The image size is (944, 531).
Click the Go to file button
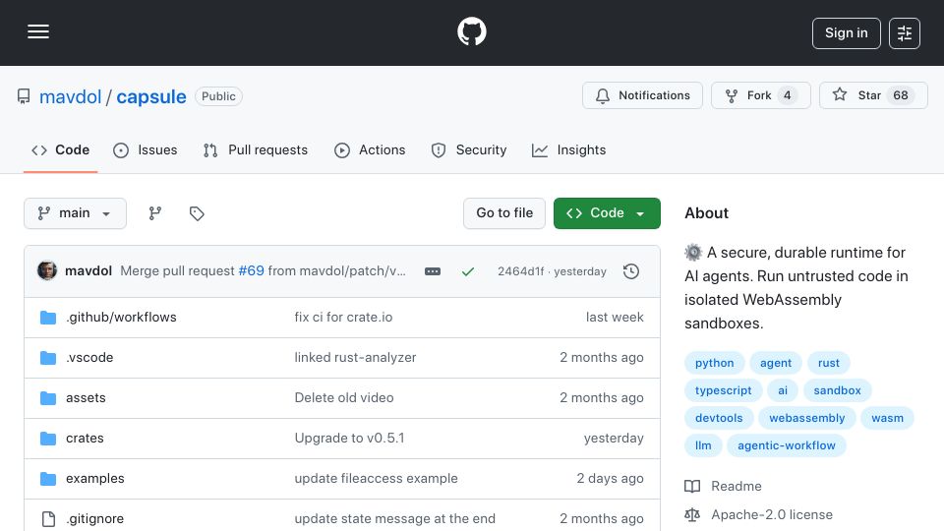coord(504,213)
